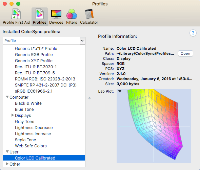
Task: Expand the Displays group
Action: click(x=13, y=115)
